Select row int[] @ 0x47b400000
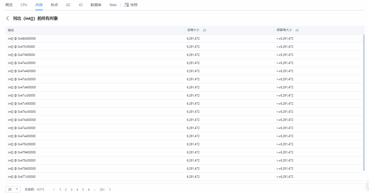 coord(184,120)
